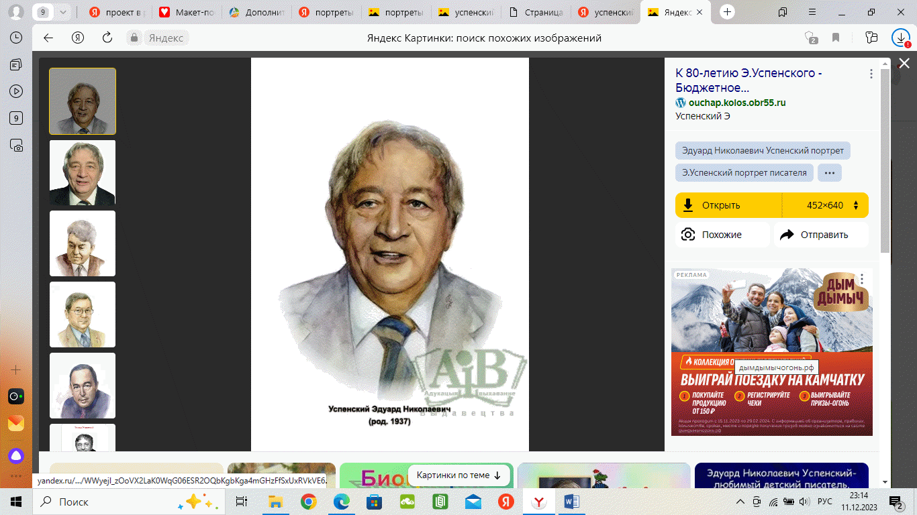
Task: Go back using the browser back arrow
Action: pos(48,38)
